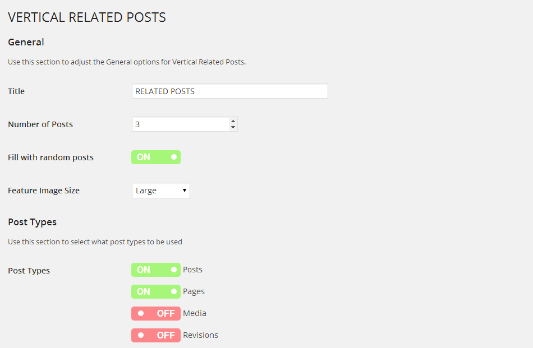Click the 'VERTICAL RELATED POSTS' page heading
This screenshot has height=348, width=533.
click(x=87, y=17)
